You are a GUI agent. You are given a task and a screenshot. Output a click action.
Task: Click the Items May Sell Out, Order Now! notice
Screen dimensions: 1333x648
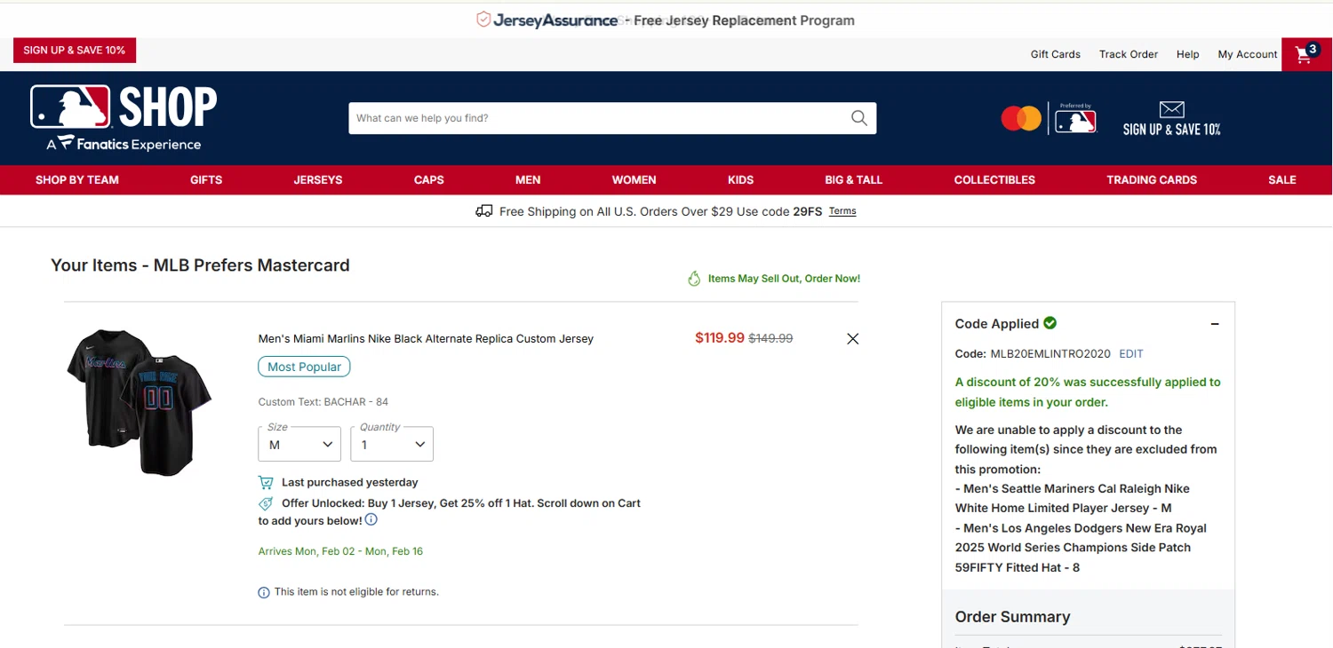tap(784, 279)
